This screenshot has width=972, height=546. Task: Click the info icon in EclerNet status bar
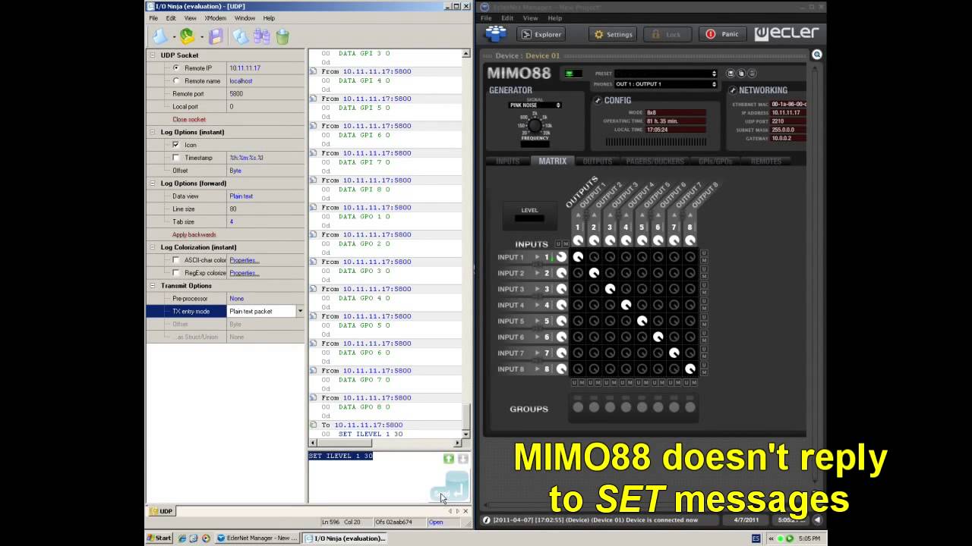[x=487, y=520]
